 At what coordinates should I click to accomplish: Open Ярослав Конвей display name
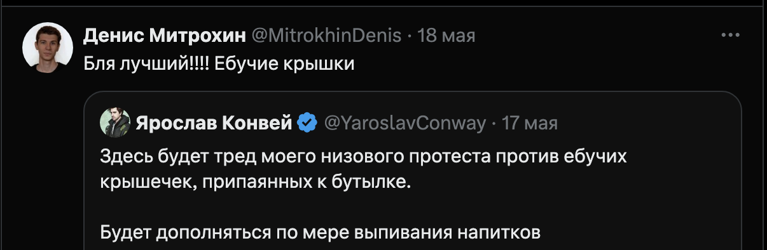click(214, 123)
